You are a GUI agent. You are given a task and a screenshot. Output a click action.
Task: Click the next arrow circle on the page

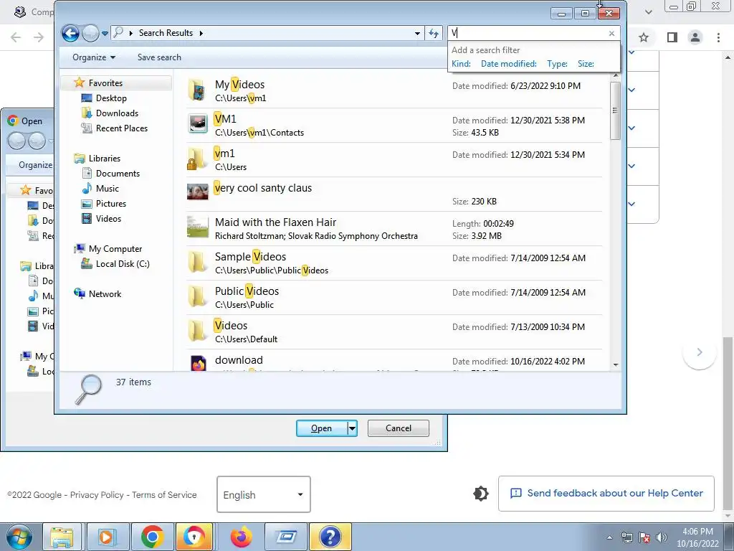[x=700, y=352]
